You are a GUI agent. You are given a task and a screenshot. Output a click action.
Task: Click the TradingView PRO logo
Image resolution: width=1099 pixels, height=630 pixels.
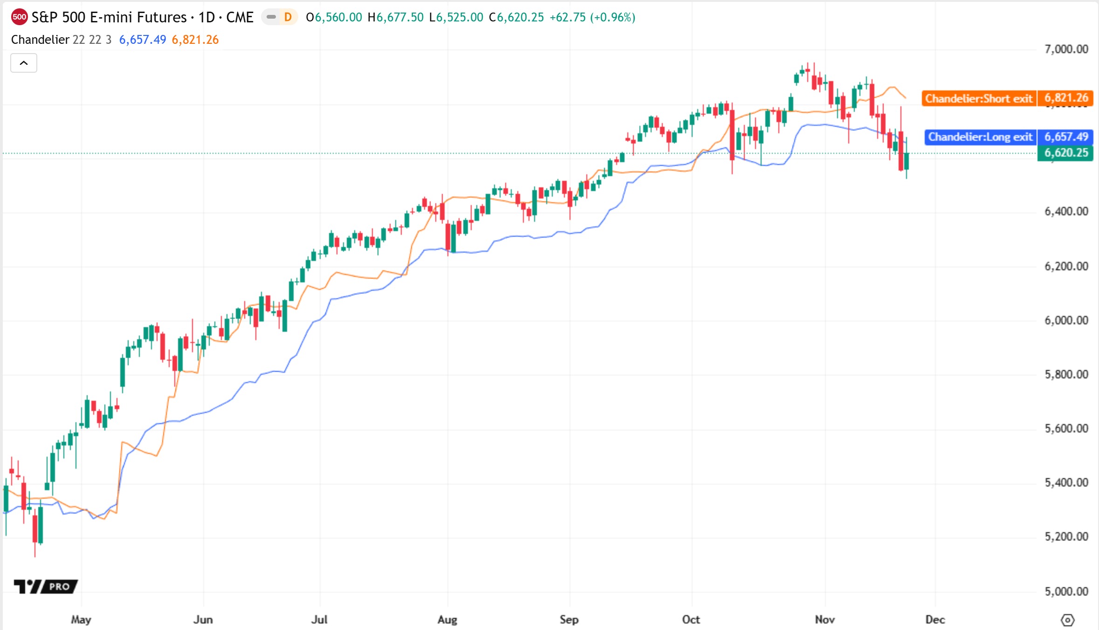point(45,586)
